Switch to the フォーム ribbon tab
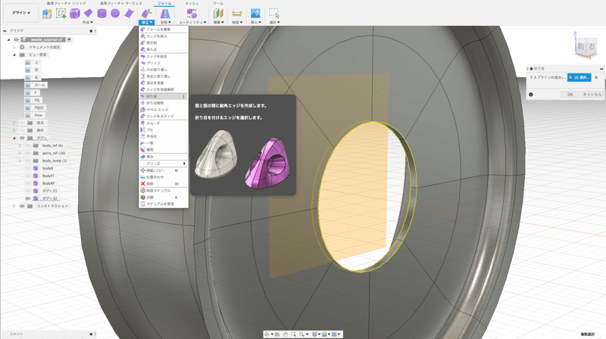This screenshot has height=339, width=606. pyautogui.click(x=164, y=3)
